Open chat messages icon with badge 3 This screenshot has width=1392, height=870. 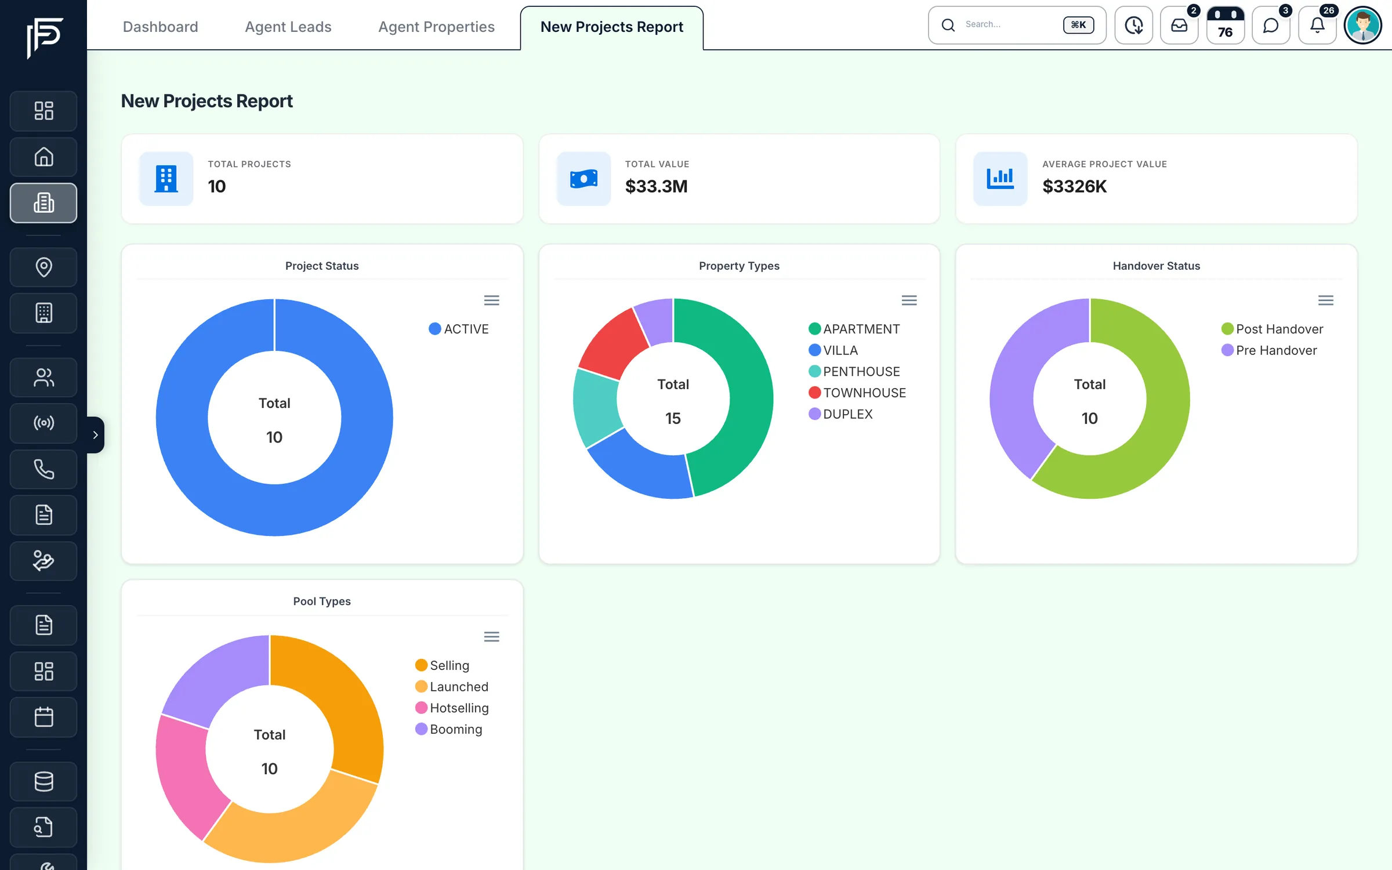point(1271,26)
